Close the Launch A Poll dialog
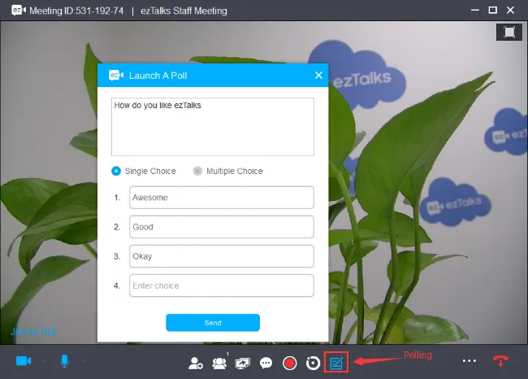The image size is (528, 379). (318, 75)
